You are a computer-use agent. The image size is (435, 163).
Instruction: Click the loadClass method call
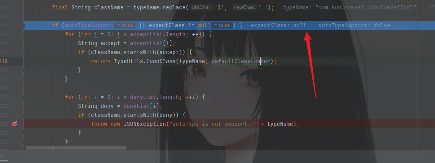161,61
